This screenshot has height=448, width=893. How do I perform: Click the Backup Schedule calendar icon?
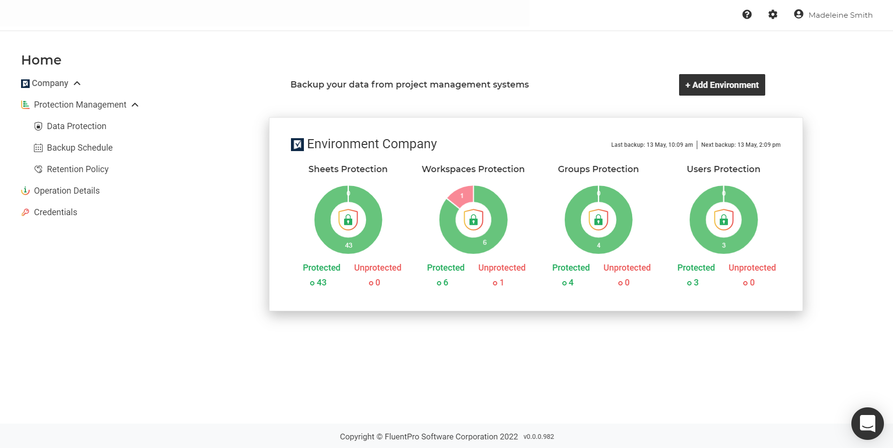pos(38,148)
